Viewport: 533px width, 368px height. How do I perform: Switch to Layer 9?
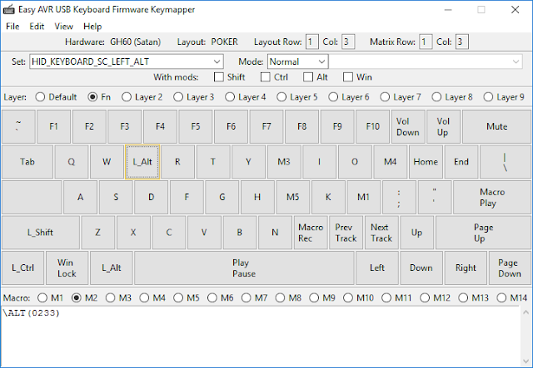(488, 97)
